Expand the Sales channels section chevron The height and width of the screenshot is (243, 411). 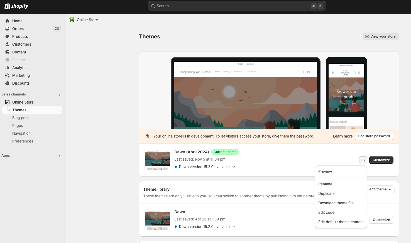click(x=60, y=95)
